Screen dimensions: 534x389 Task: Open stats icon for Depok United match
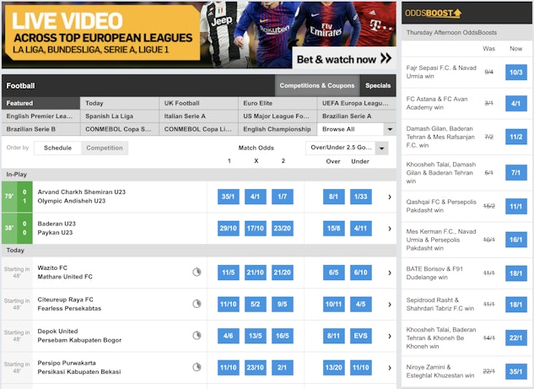[197, 336]
